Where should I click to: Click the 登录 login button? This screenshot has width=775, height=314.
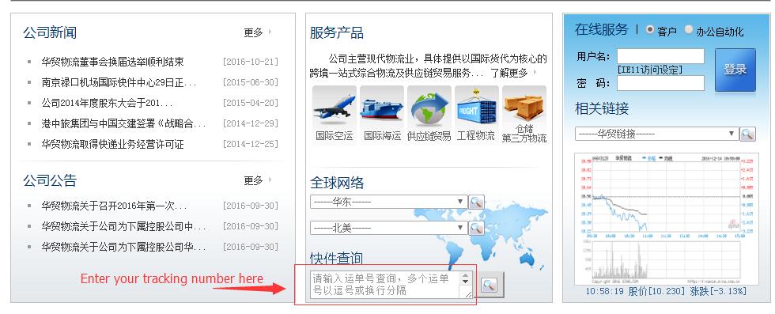[735, 70]
